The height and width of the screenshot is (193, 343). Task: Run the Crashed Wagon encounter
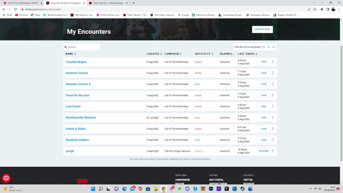point(264,62)
